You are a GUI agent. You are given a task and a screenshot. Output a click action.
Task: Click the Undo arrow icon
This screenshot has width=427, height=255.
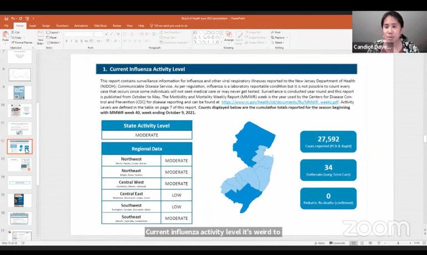[x=13, y=18]
